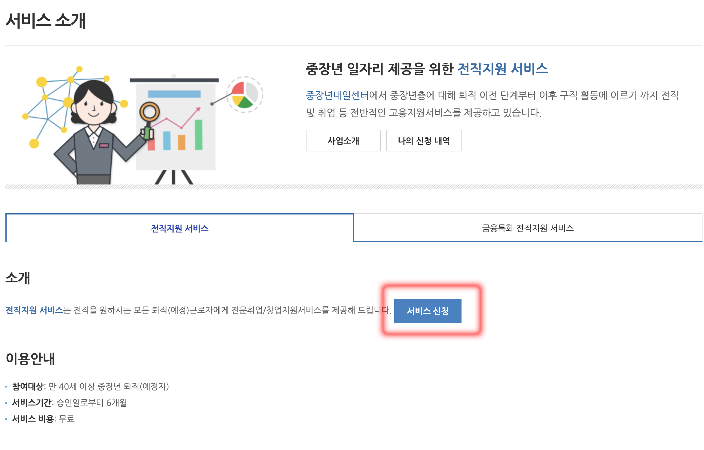Viewport: 704px width, 450px height.
Task: Click the 사업소개 button
Action: click(343, 140)
